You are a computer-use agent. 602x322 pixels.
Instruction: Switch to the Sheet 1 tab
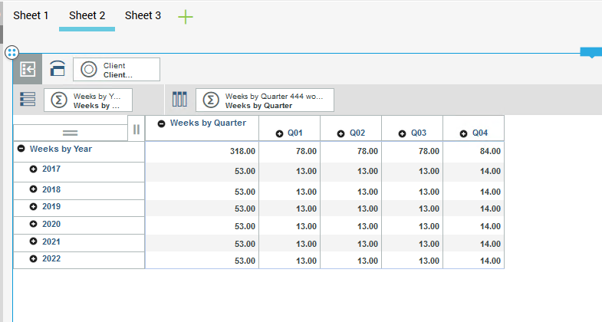tap(31, 15)
